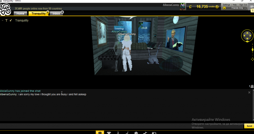This screenshot has width=254, height=134.
Task: Click Sign Out
Action: 243,5
